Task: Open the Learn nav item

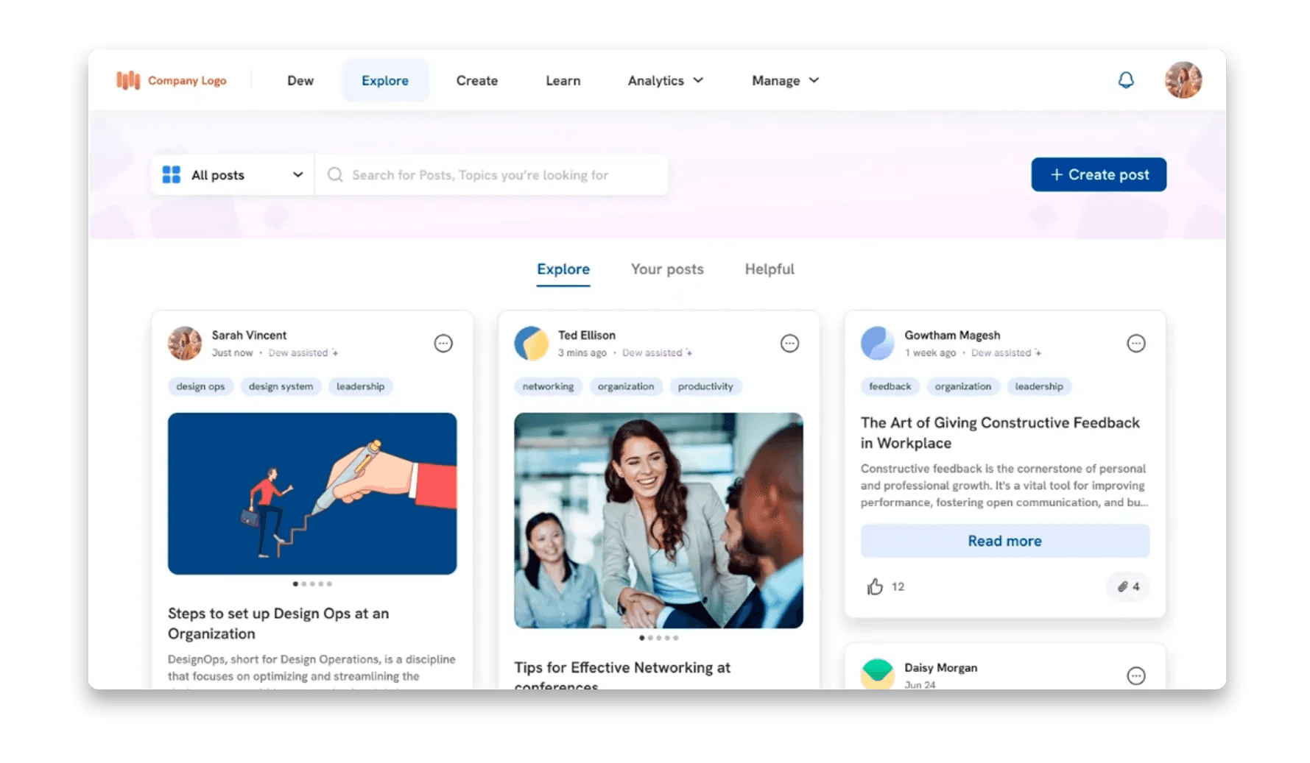Action: [563, 80]
